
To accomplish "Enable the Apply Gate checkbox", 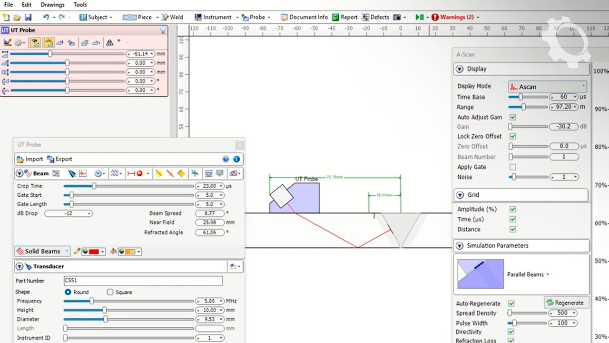I will [x=512, y=167].
